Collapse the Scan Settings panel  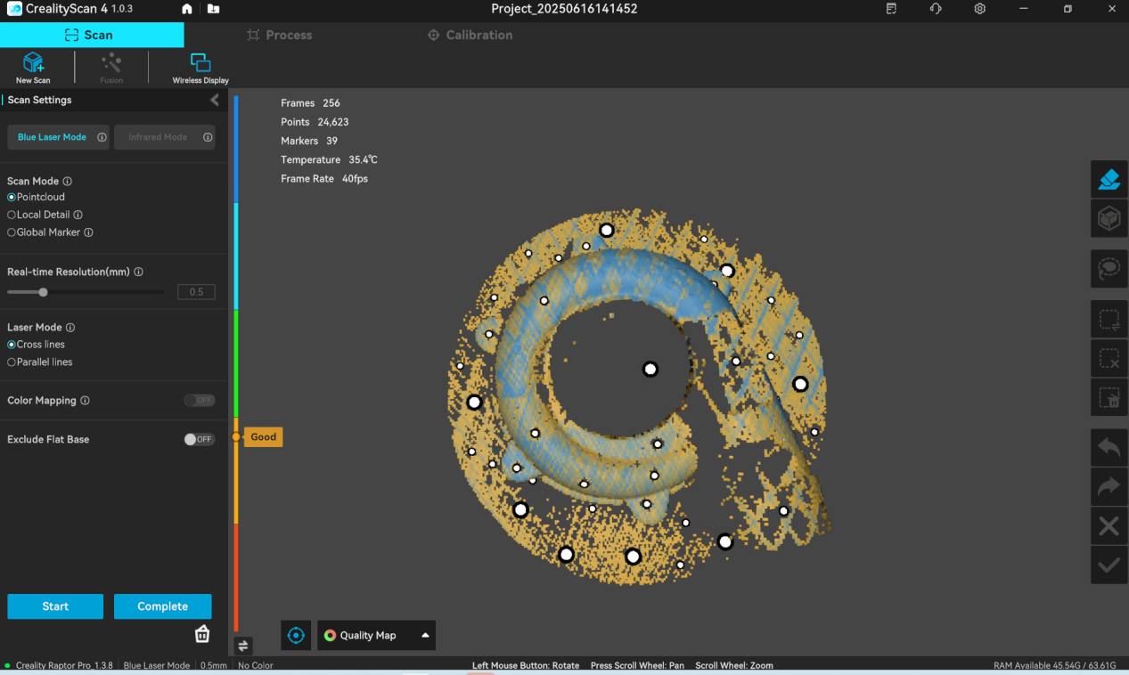tap(214, 101)
